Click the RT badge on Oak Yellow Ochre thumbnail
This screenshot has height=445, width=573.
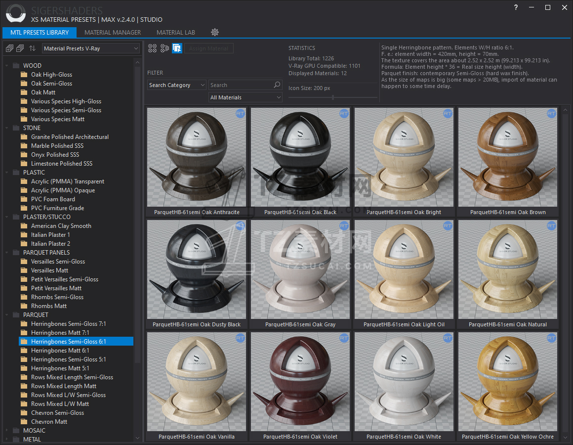point(551,338)
